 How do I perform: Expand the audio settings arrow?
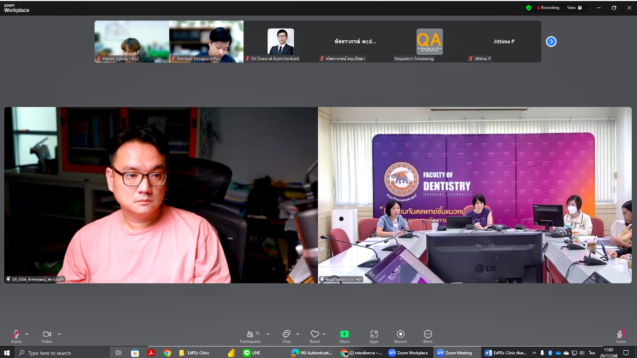27,334
